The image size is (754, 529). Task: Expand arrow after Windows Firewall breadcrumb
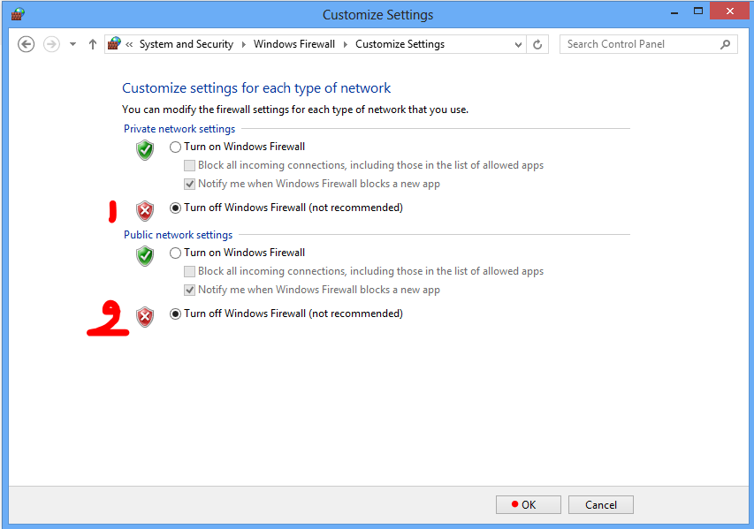point(346,44)
